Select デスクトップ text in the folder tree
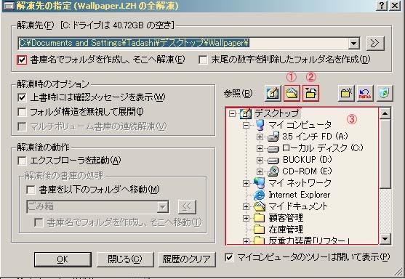 coord(276,113)
